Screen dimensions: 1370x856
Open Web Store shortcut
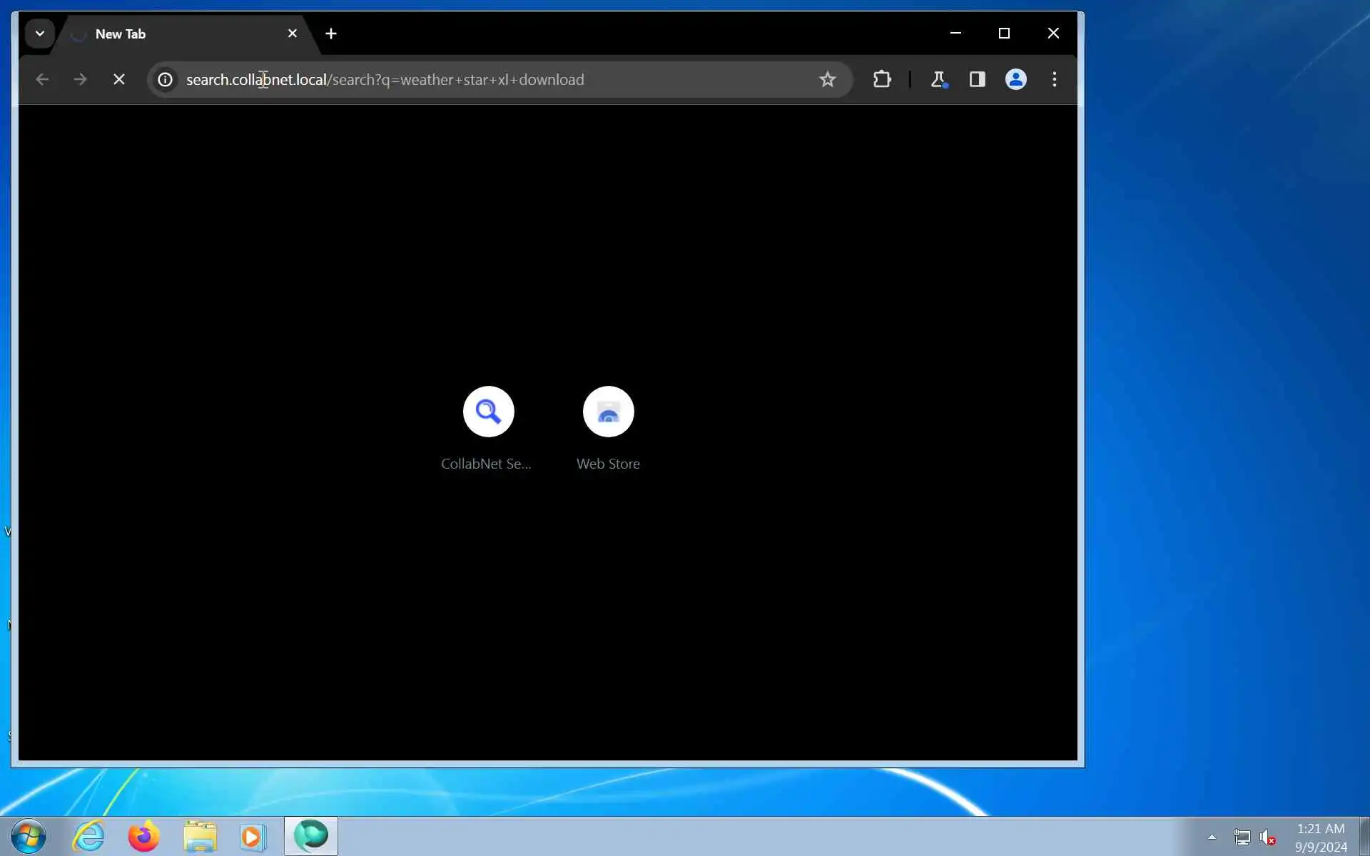pyautogui.click(x=608, y=412)
